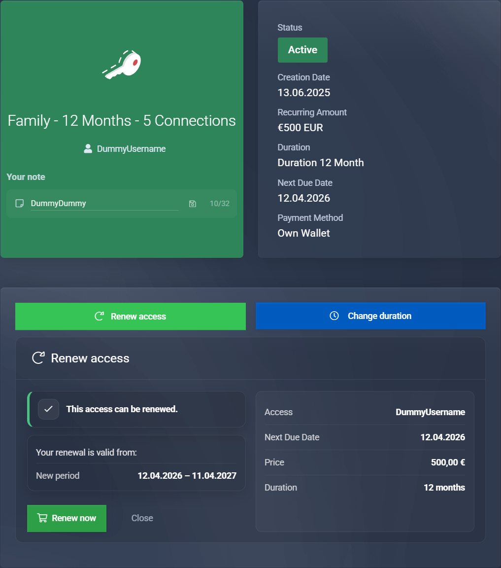Click the DummyDummy note input field
This screenshot has width=501, height=568.
[104, 204]
